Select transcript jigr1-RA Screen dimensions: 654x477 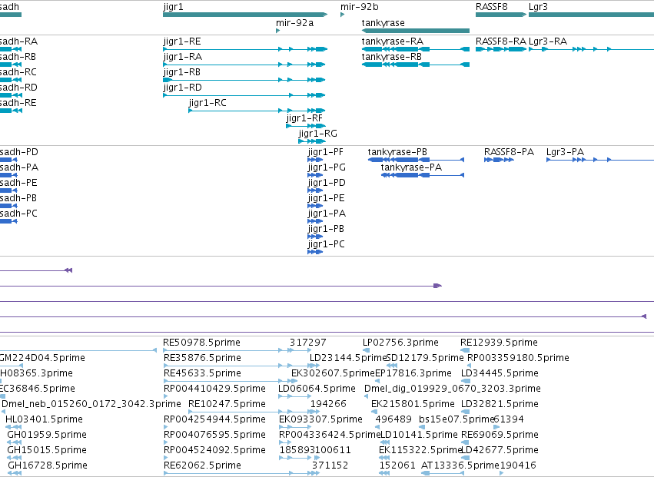click(x=244, y=65)
